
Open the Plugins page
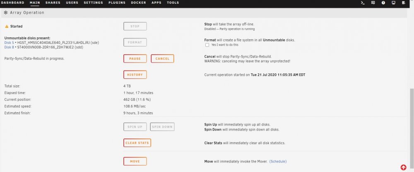click(117, 2)
